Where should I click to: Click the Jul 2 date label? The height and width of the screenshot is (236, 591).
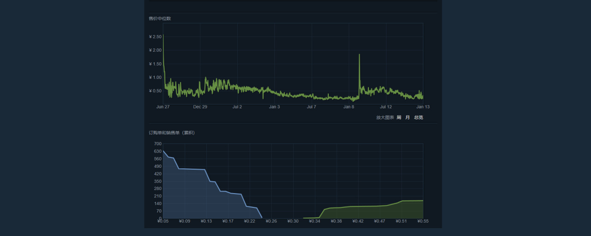[237, 106]
